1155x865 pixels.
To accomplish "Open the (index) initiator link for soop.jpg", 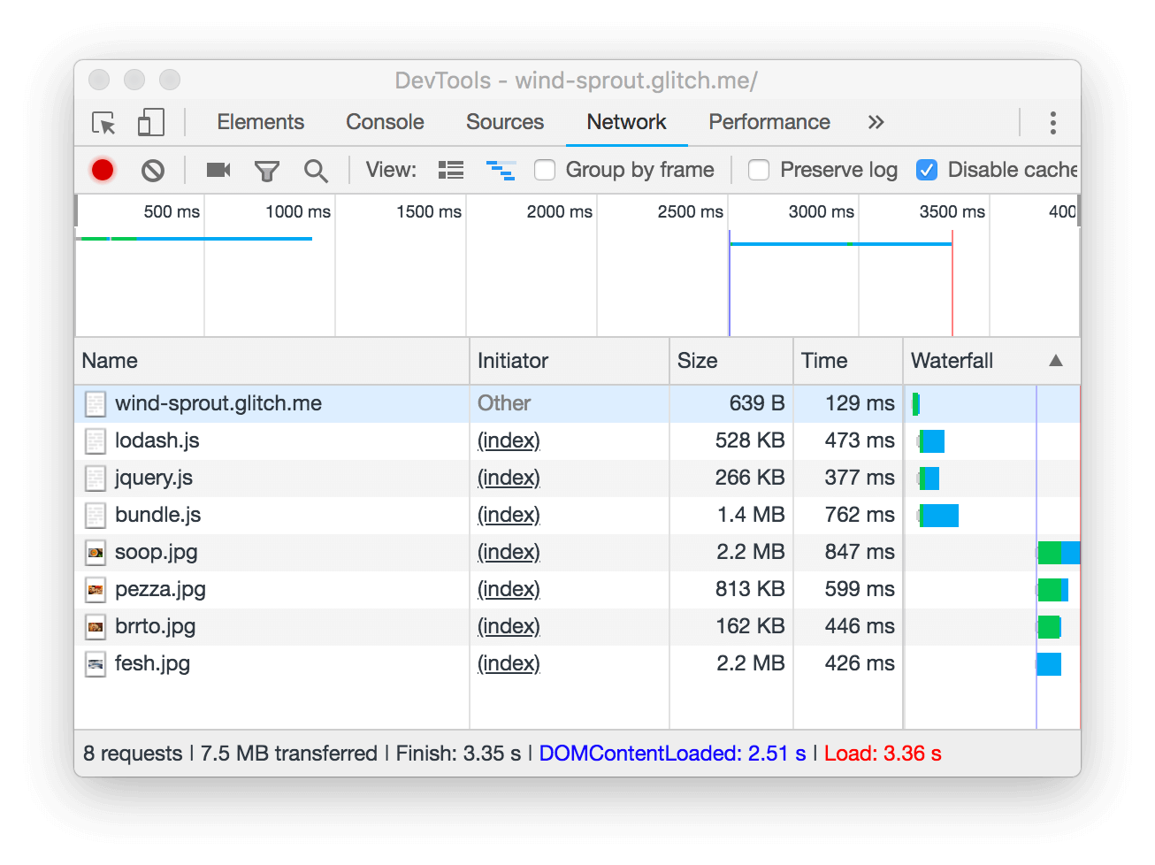I will (509, 552).
